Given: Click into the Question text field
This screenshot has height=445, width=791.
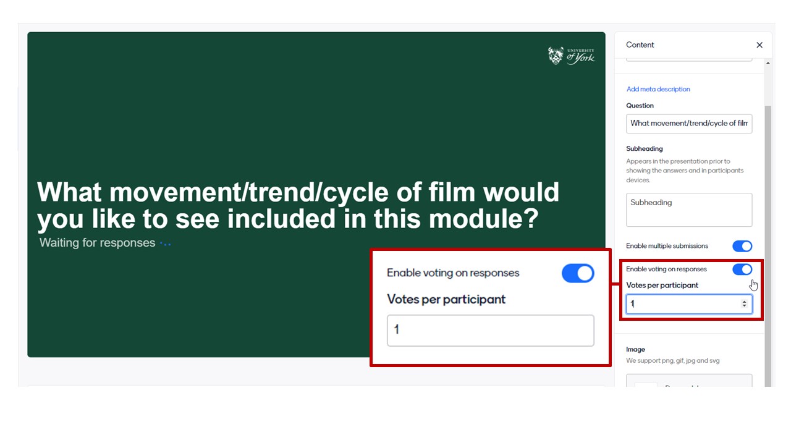Looking at the screenshot, I should point(688,124).
